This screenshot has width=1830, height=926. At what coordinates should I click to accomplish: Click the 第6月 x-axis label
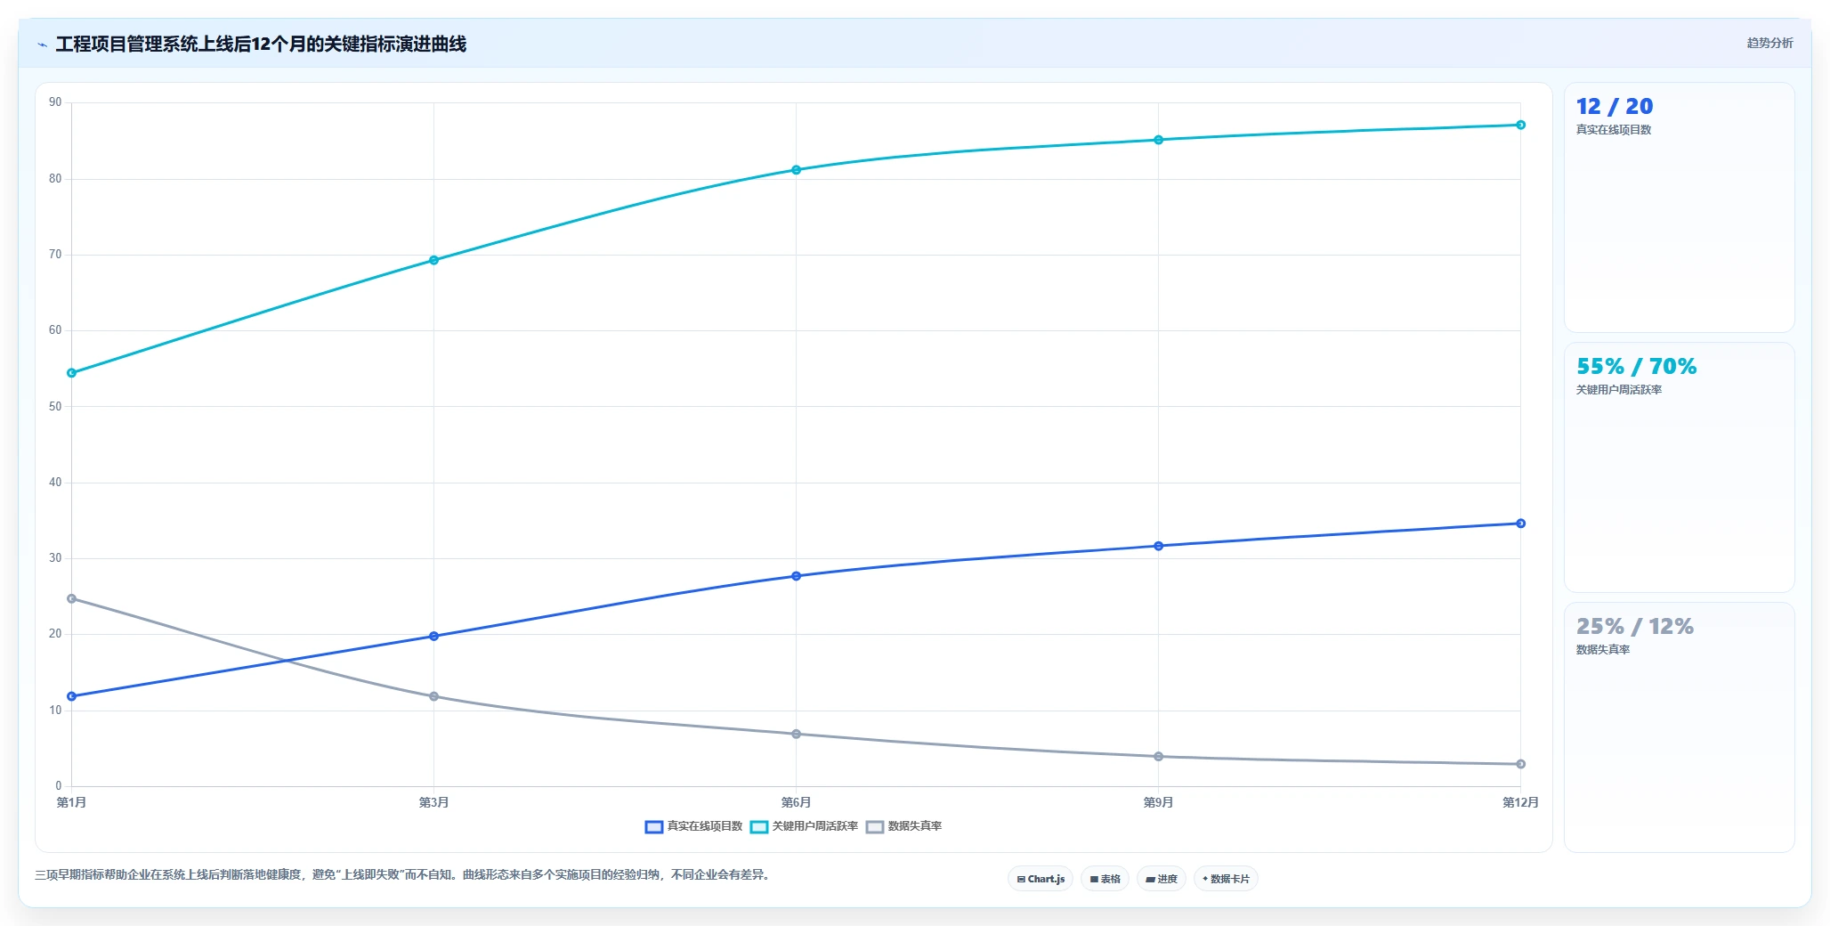point(797,802)
